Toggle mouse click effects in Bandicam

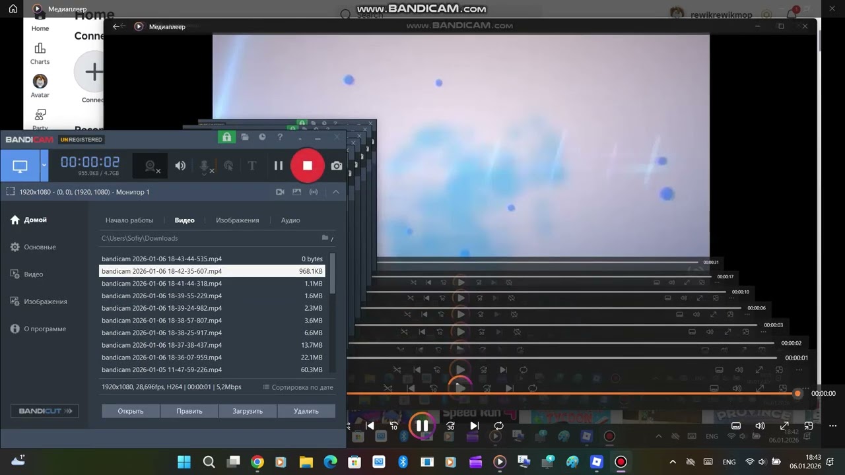(228, 166)
